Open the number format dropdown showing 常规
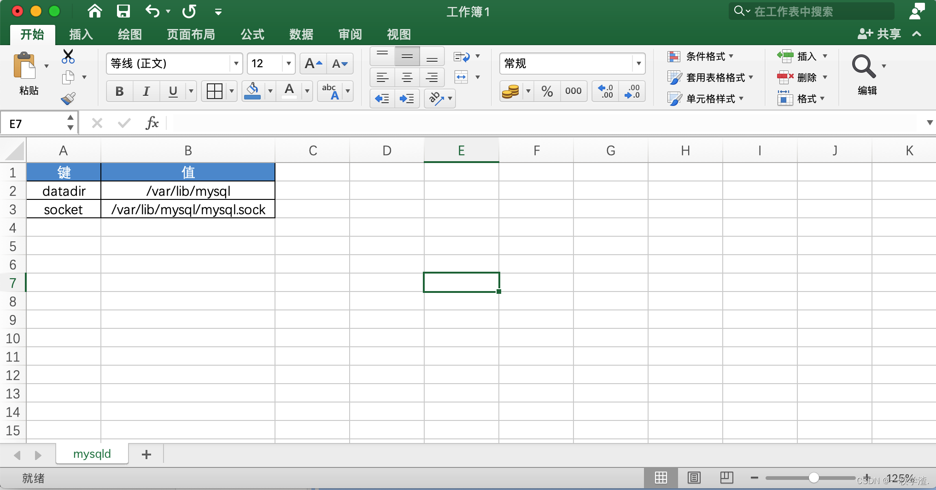 (x=638, y=64)
